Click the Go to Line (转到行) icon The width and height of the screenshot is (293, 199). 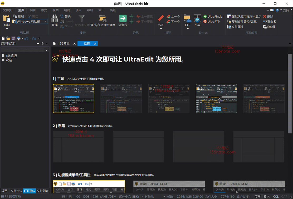click(x=123, y=18)
